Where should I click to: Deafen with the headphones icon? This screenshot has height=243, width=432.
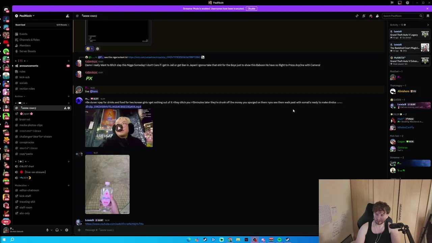coord(57,230)
